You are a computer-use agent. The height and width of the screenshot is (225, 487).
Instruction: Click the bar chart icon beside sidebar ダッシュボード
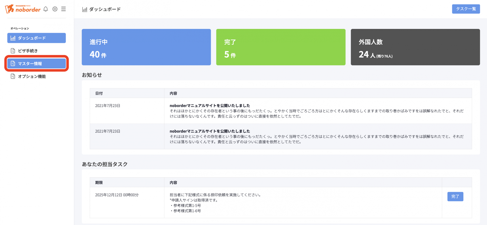(x=13, y=38)
